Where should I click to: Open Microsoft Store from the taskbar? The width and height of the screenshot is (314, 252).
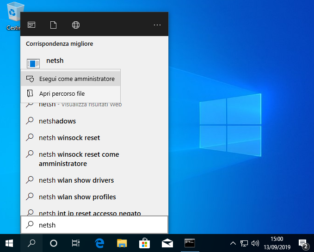pos(144,243)
